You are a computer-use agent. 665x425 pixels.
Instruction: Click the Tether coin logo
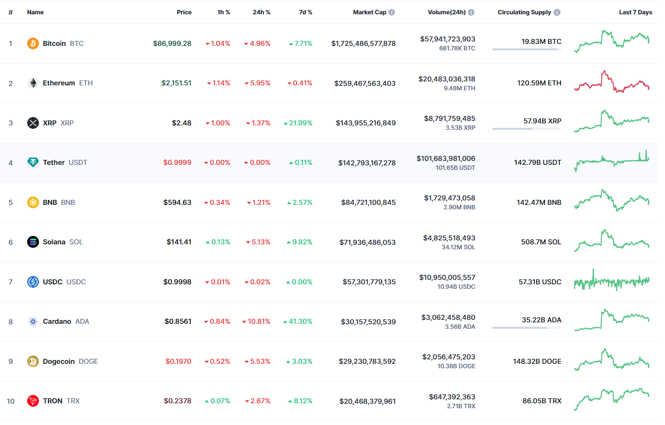point(33,162)
